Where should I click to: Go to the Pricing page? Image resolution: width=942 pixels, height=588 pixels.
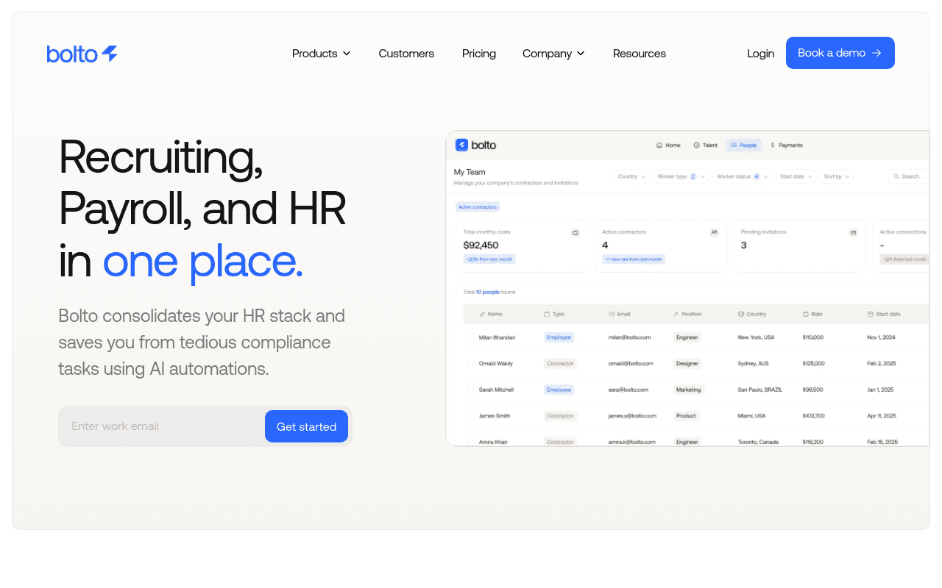click(479, 54)
